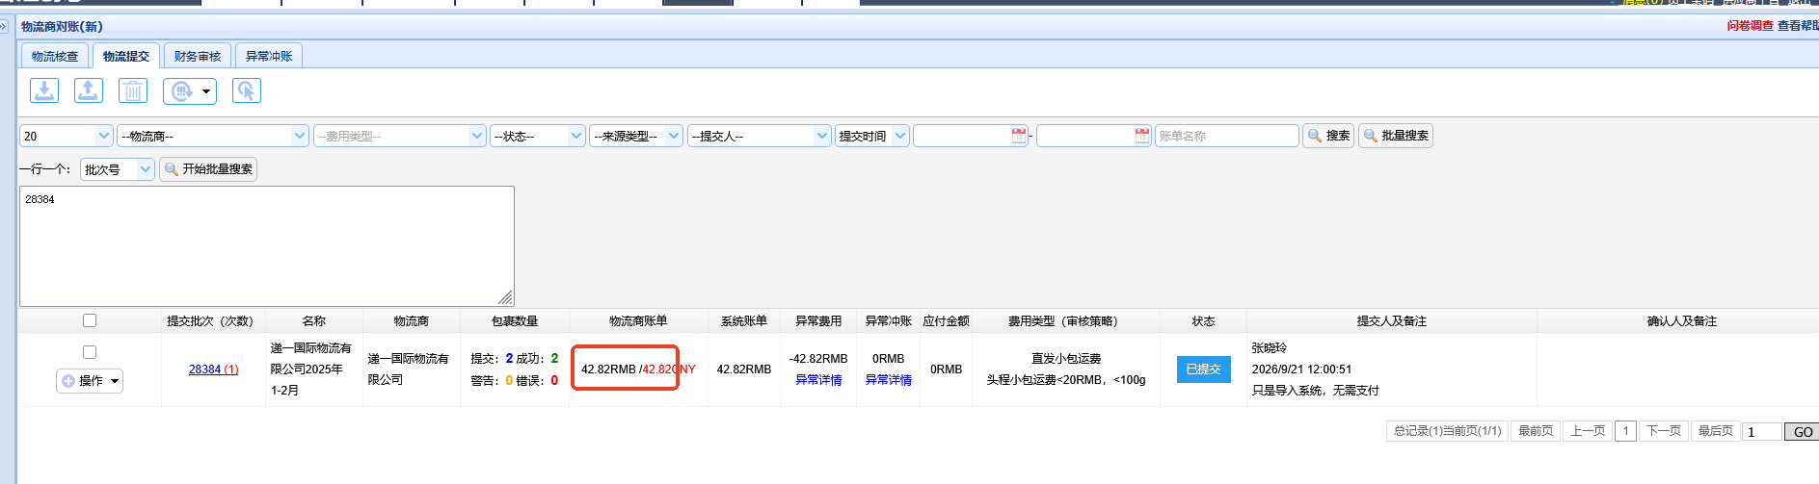The width and height of the screenshot is (1819, 484).
Task: Open the calendar icon of the end date field
Action: tap(1142, 136)
